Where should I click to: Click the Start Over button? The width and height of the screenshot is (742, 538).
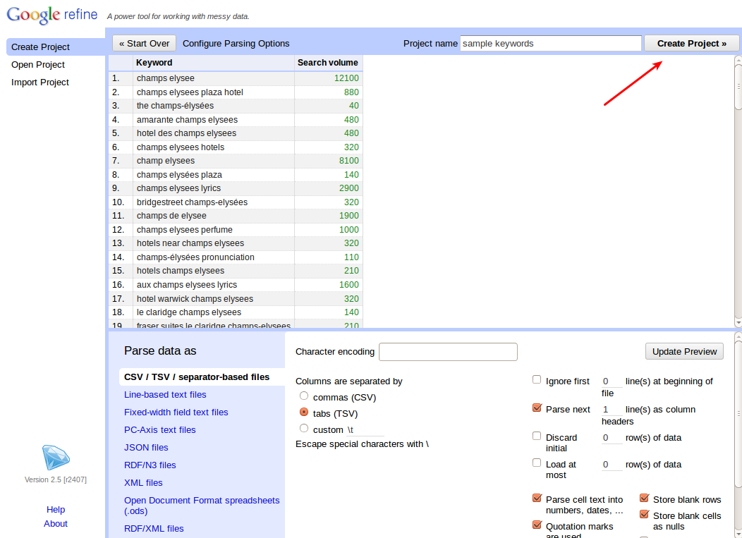click(x=145, y=43)
